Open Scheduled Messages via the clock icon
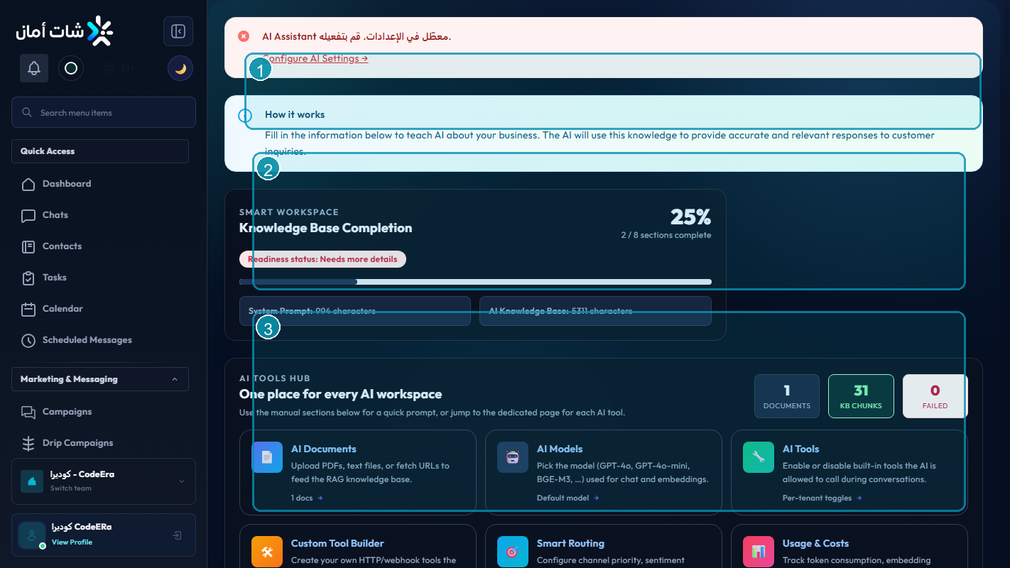 point(28,340)
